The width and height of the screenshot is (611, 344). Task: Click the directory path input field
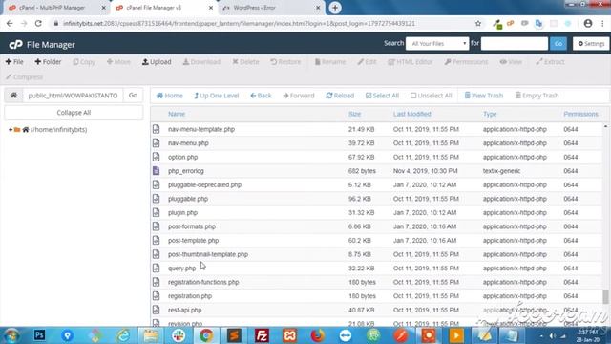pos(73,96)
